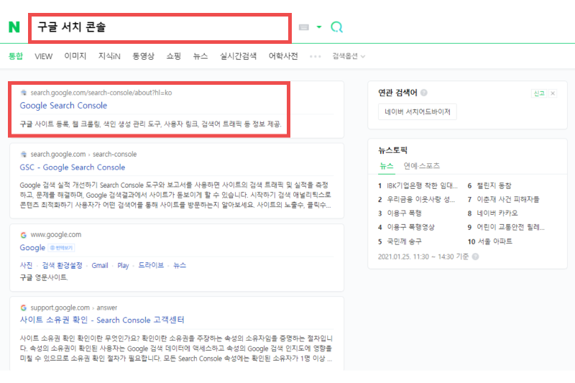Expand the 검색옵션 dropdown
575x383 pixels.
(349, 56)
